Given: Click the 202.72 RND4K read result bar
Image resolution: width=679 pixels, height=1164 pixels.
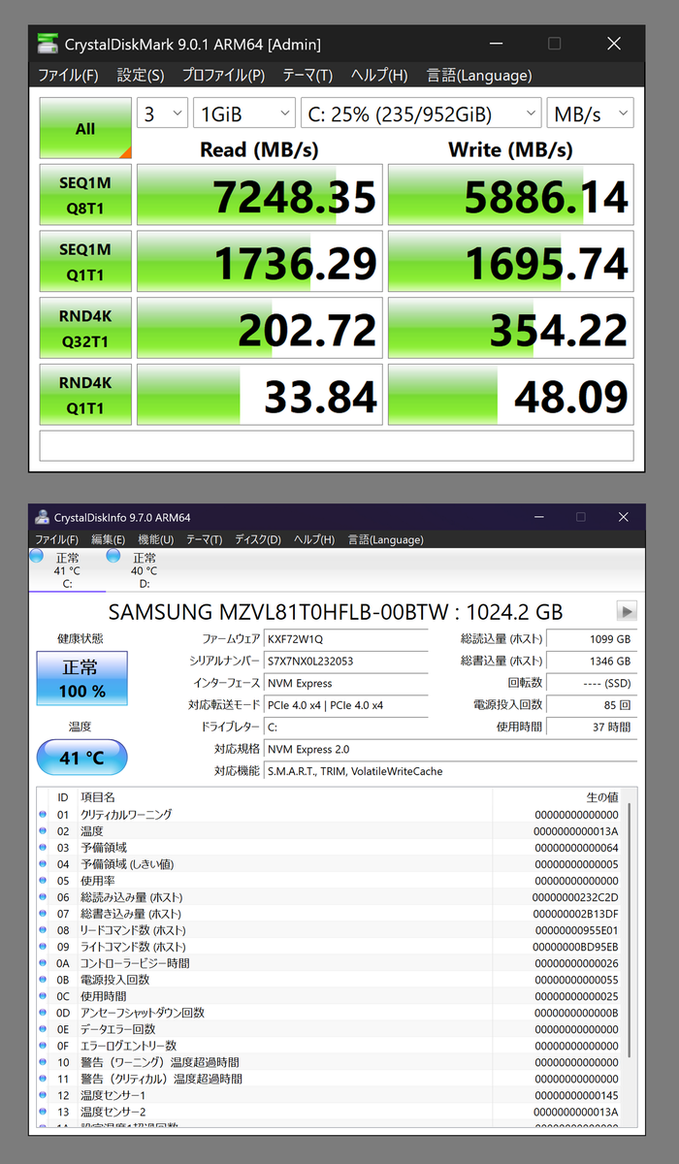Looking at the screenshot, I should pyautogui.click(x=259, y=328).
